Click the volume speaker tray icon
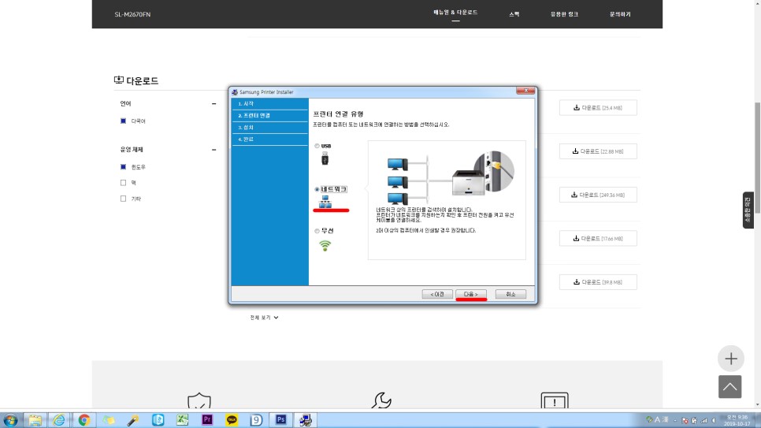Viewport: 761px width, 428px height. click(714, 420)
